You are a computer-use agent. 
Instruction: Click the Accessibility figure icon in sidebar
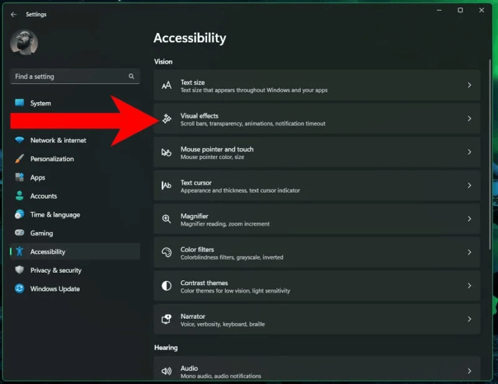pos(19,252)
